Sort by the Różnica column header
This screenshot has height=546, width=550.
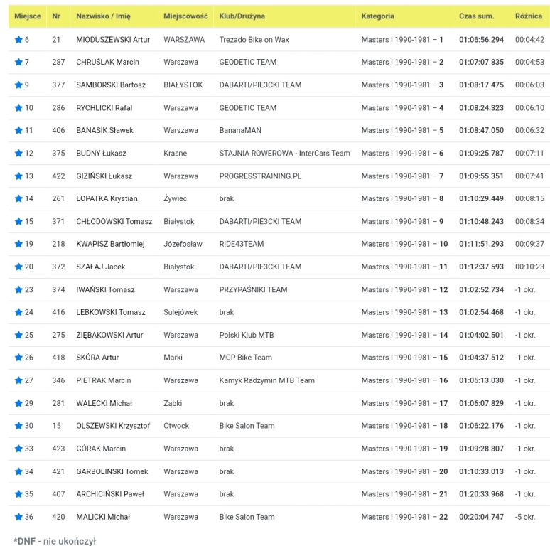point(529,16)
